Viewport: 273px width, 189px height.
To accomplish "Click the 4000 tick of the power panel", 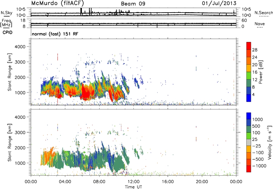I will (x=20, y=47).
